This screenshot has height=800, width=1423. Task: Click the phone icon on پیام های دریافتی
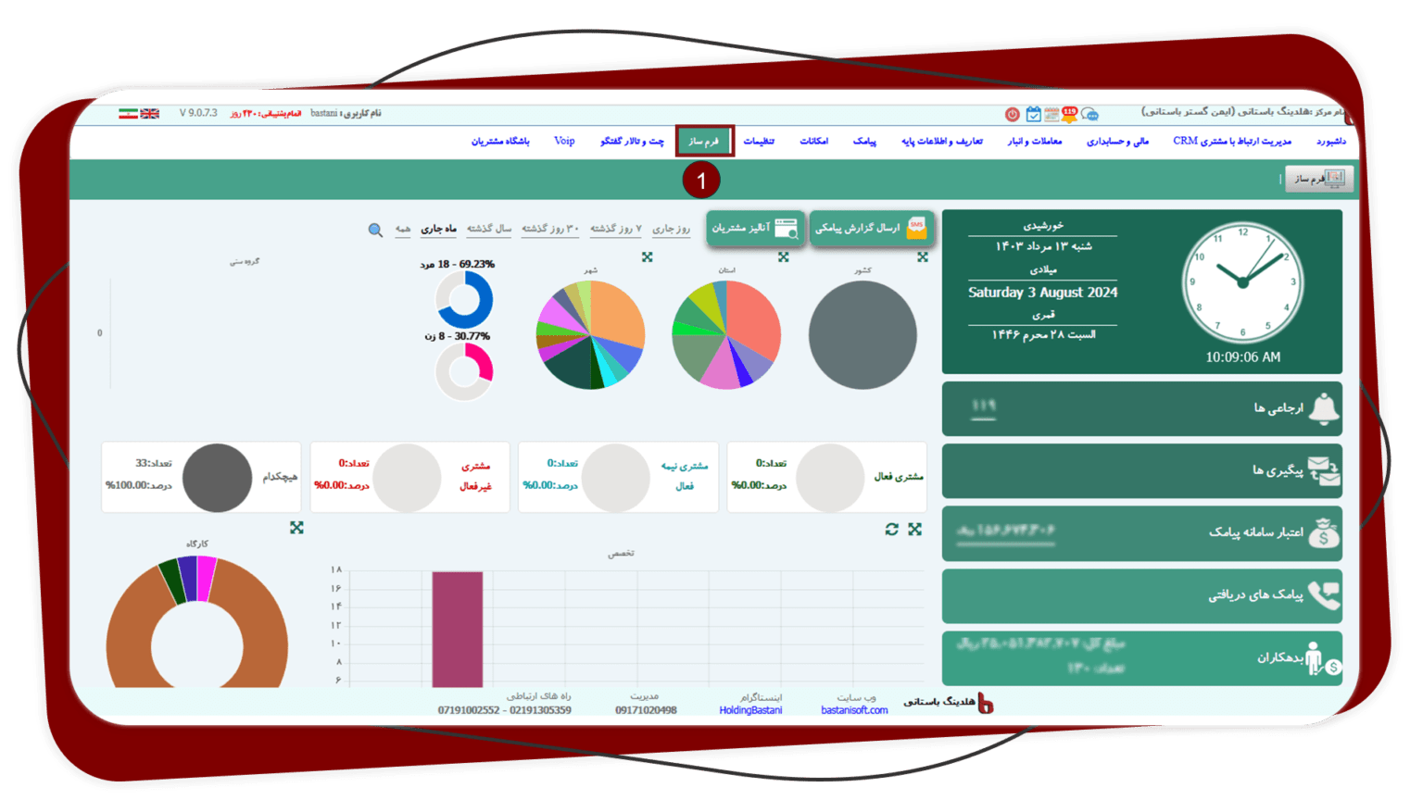pyautogui.click(x=1324, y=595)
